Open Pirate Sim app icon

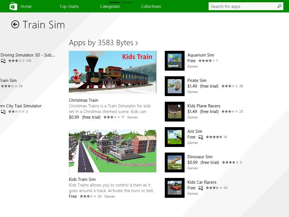point(174,86)
